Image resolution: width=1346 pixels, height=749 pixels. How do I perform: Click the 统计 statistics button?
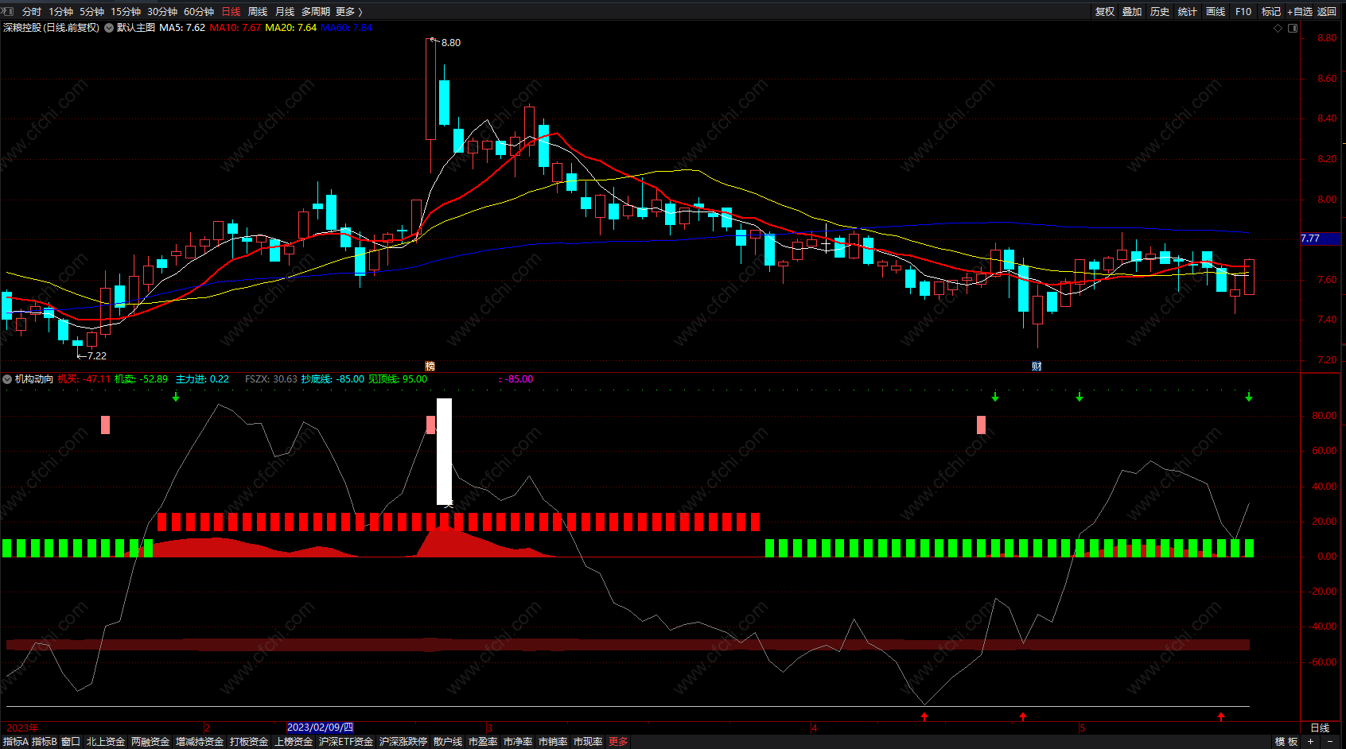pyautogui.click(x=1188, y=11)
